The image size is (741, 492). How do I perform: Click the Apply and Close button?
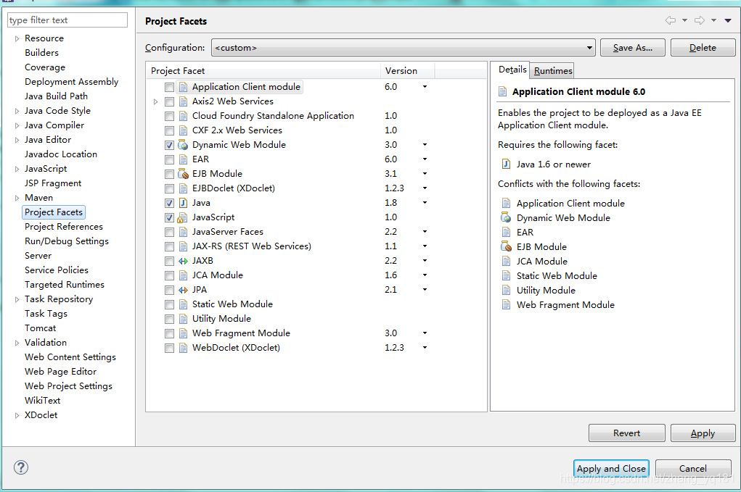[611, 468]
